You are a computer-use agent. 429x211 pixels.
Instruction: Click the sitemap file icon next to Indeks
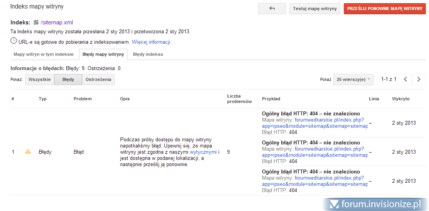coord(36,22)
